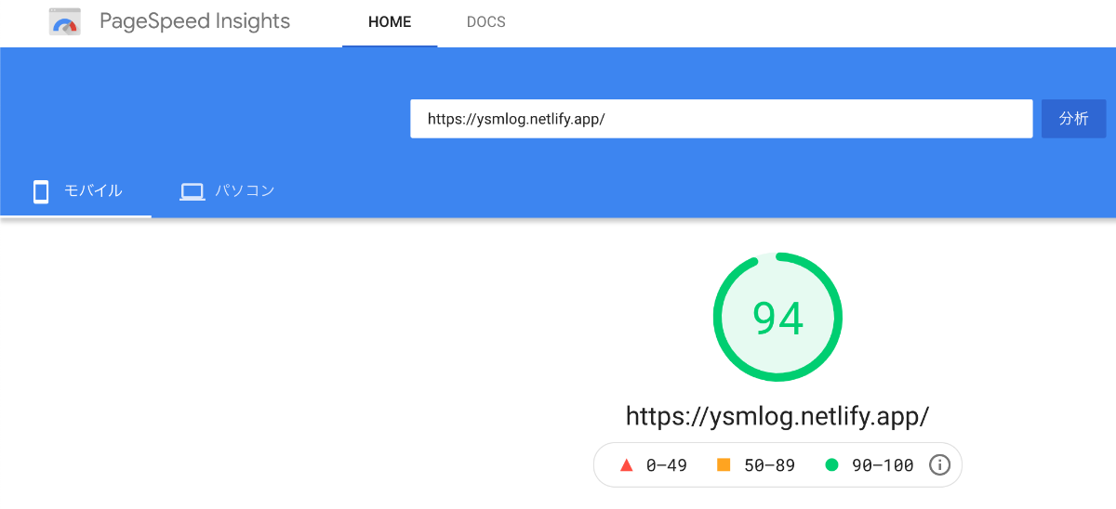Click the mobile phone icon
This screenshot has width=1116, height=509.
tap(41, 192)
